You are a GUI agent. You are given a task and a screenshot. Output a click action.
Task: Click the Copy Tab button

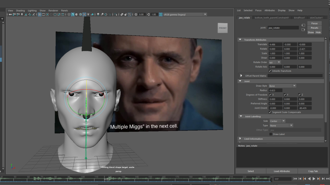pyautogui.click(x=313, y=171)
